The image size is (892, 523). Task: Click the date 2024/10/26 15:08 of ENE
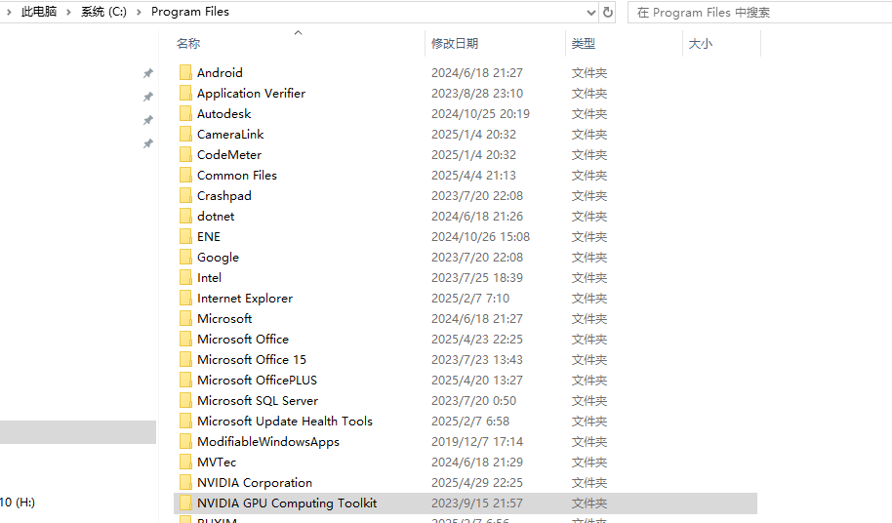click(x=480, y=236)
